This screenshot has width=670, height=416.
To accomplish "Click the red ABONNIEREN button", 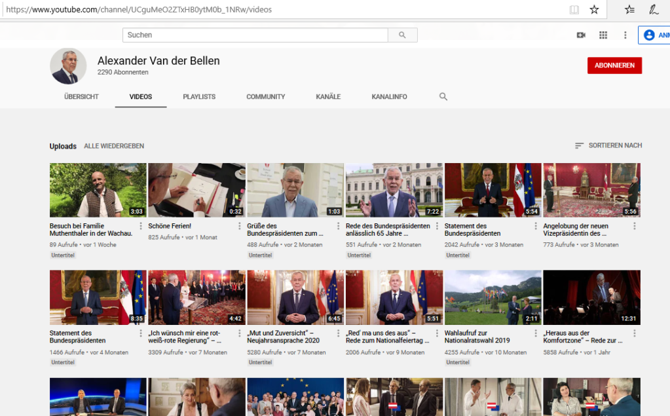I will (x=614, y=66).
